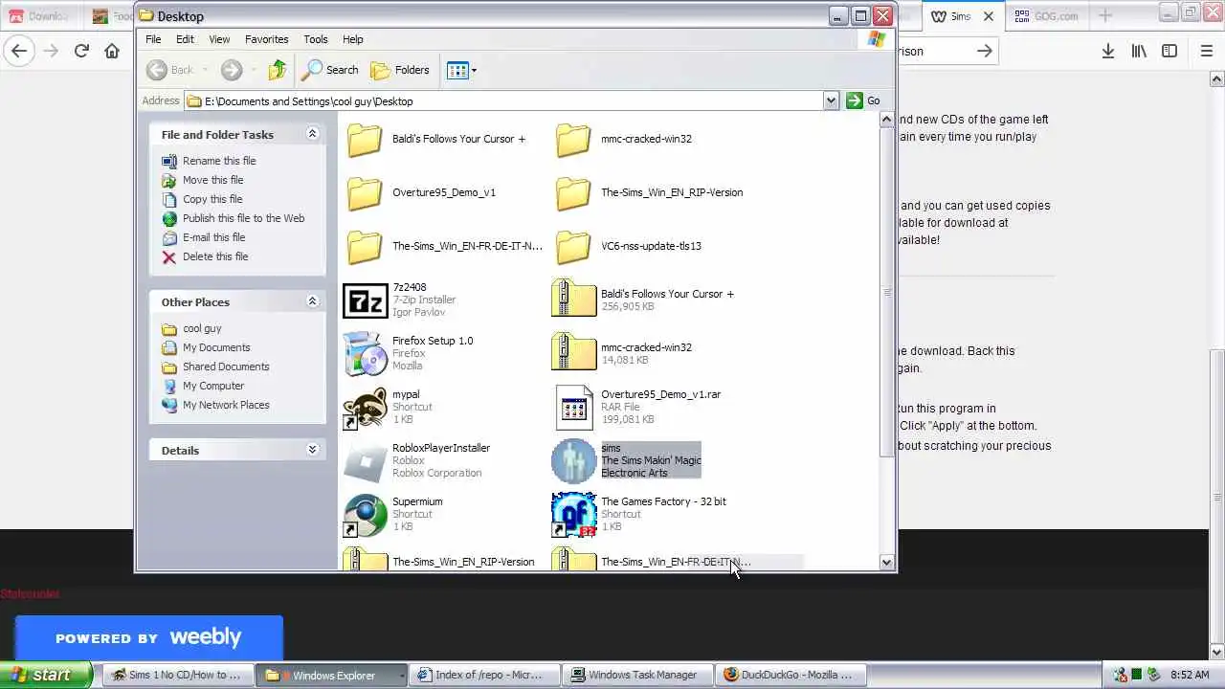Select the VC6-nss-update-tls13 folder icon

tap(573, 247)
